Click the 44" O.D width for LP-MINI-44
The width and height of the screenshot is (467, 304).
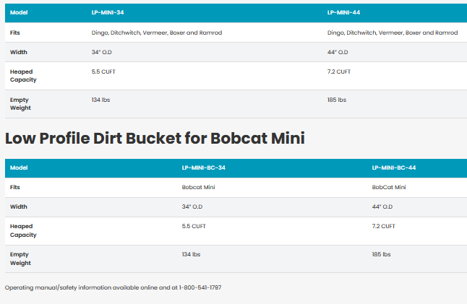(x=338, y=52)
